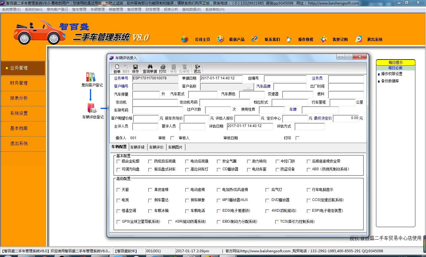Select 业务管理 in left sidebar

(23, 68)
